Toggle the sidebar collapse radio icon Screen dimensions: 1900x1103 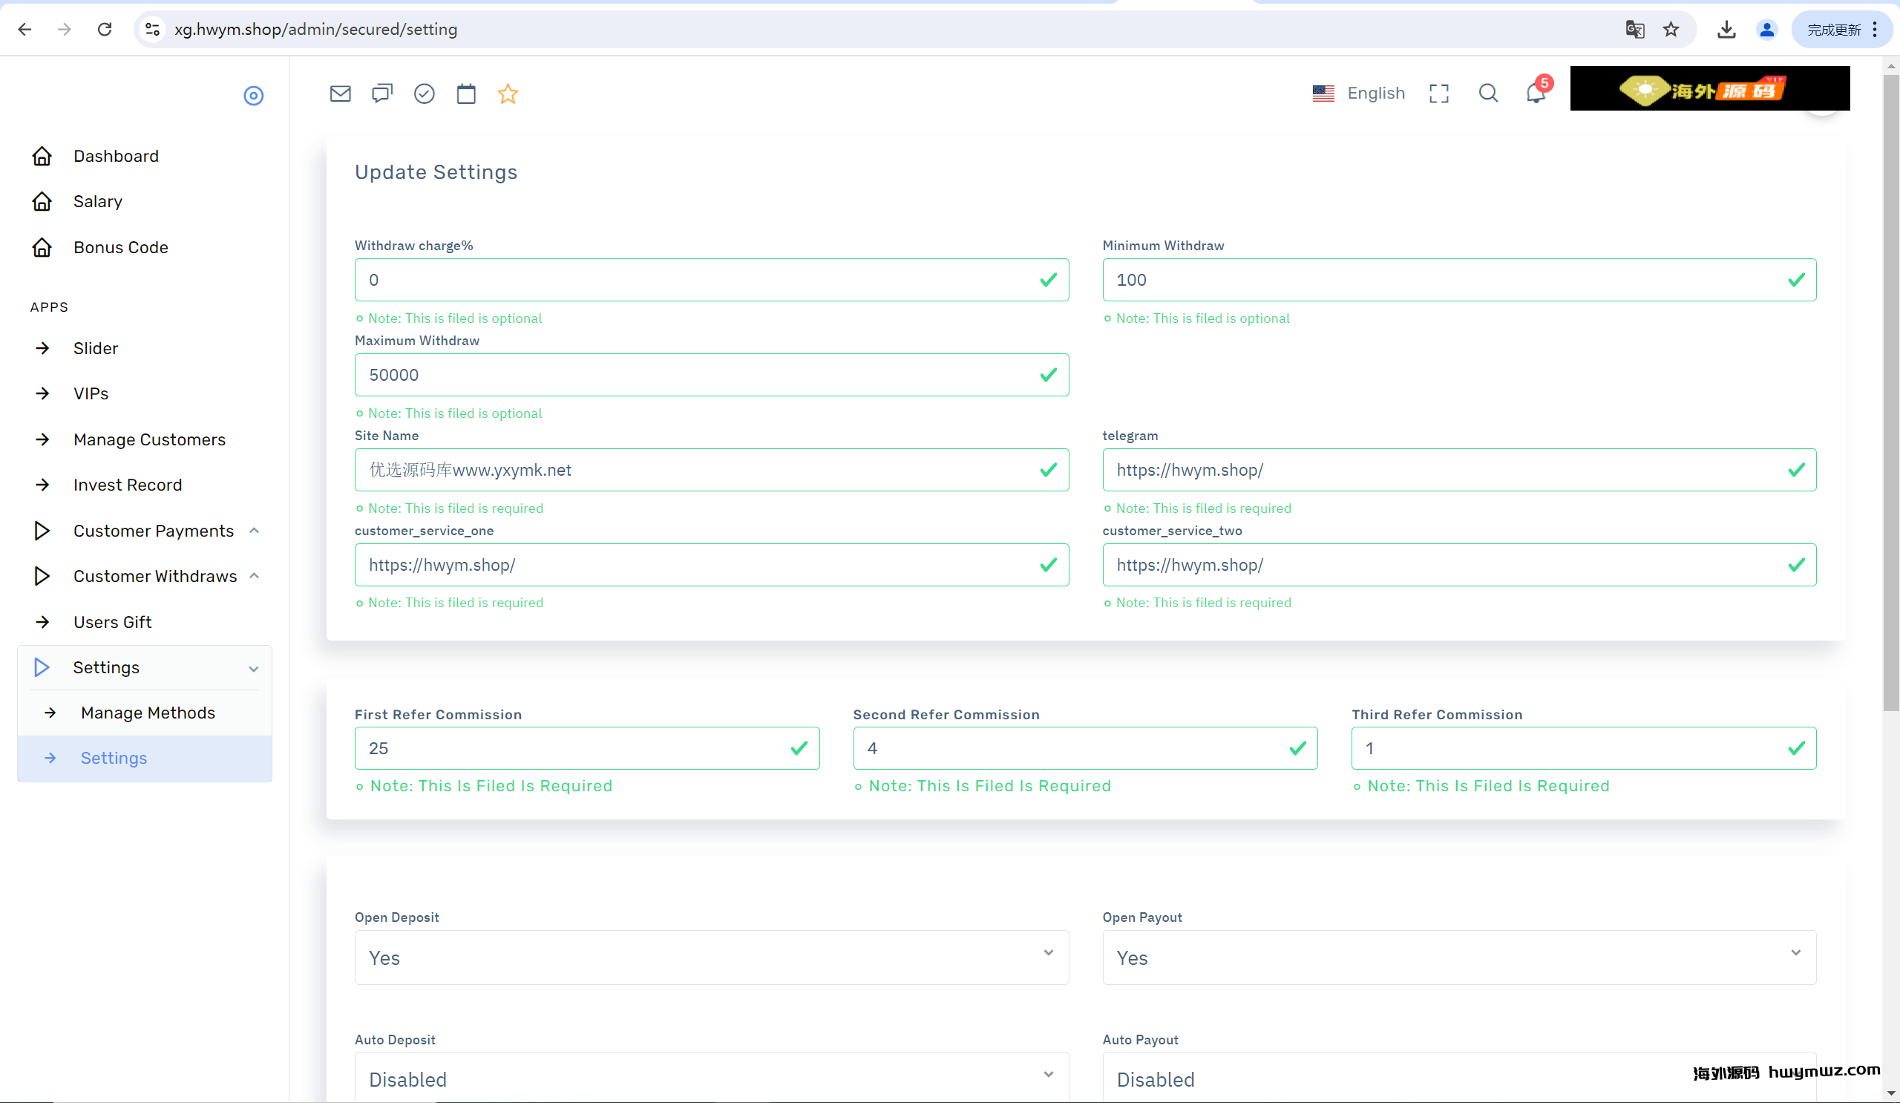click(253, 96)
